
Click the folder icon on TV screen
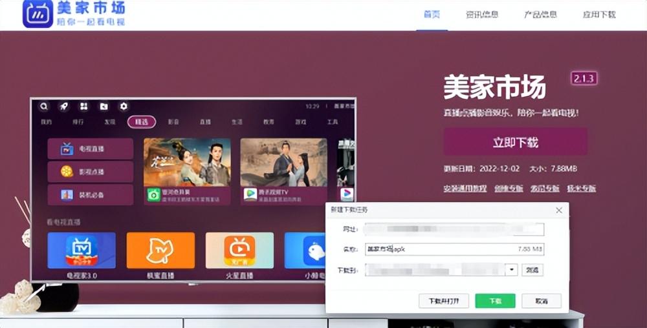[x=104, y=107]
